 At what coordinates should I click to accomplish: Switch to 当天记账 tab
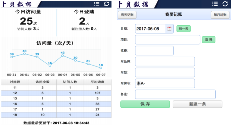click(127, 15)
